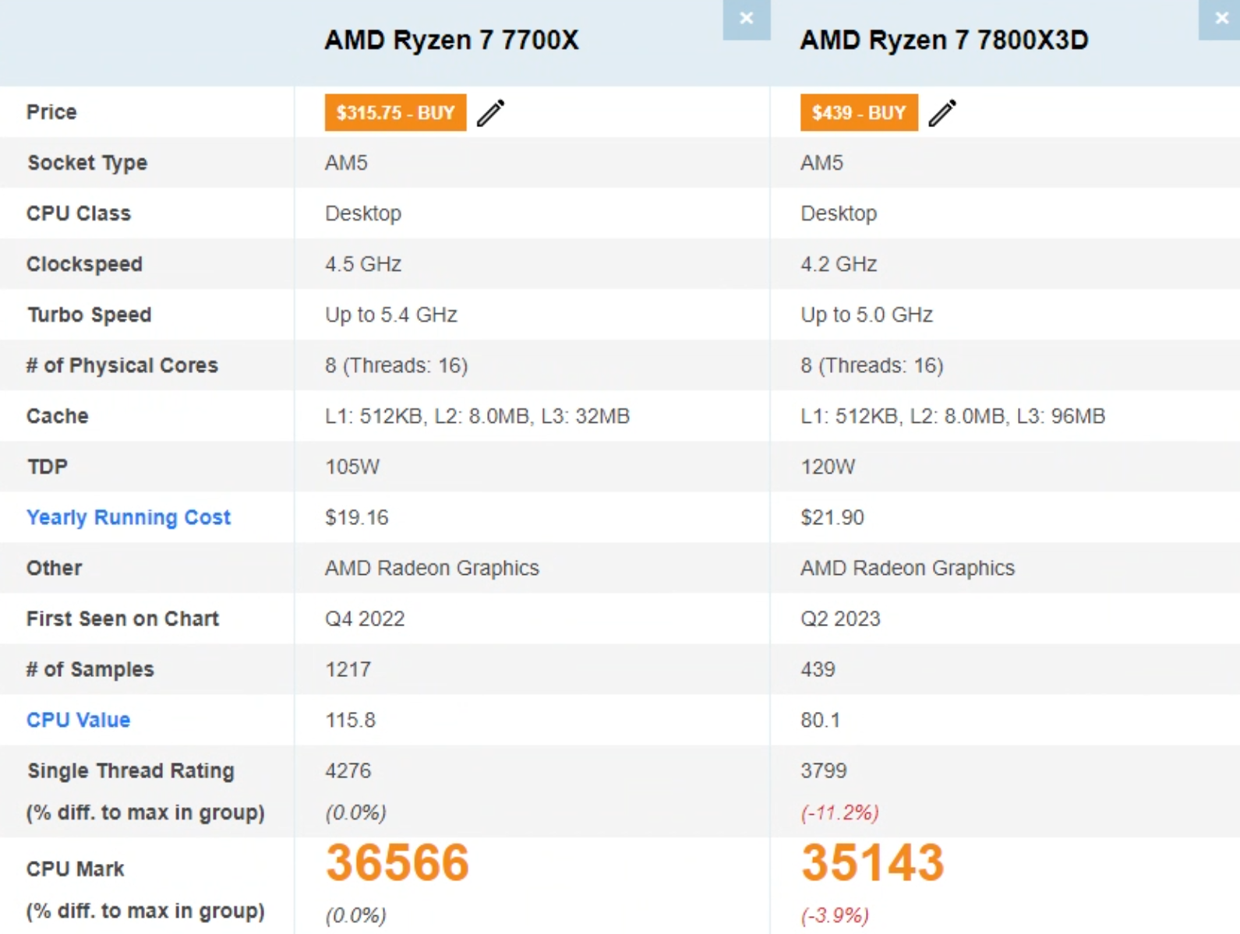Click the (-11.2%) difference value

point(839,812)
